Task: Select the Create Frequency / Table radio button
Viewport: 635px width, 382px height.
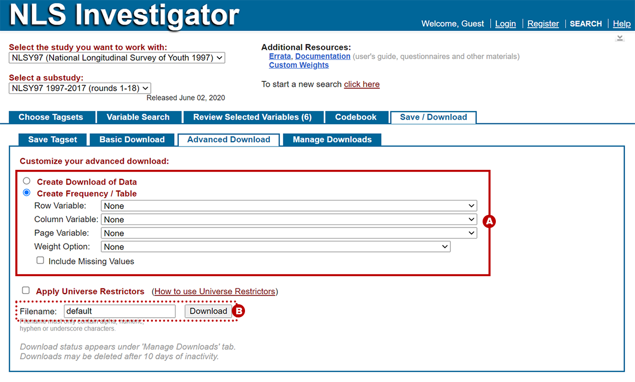Action: 26,193
